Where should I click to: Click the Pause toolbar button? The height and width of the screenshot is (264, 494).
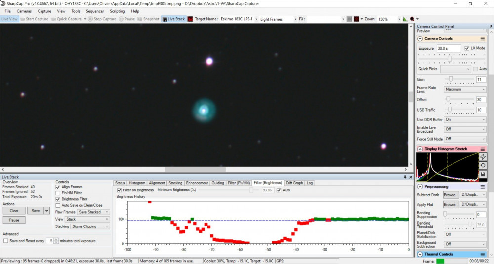coord(127,19)
